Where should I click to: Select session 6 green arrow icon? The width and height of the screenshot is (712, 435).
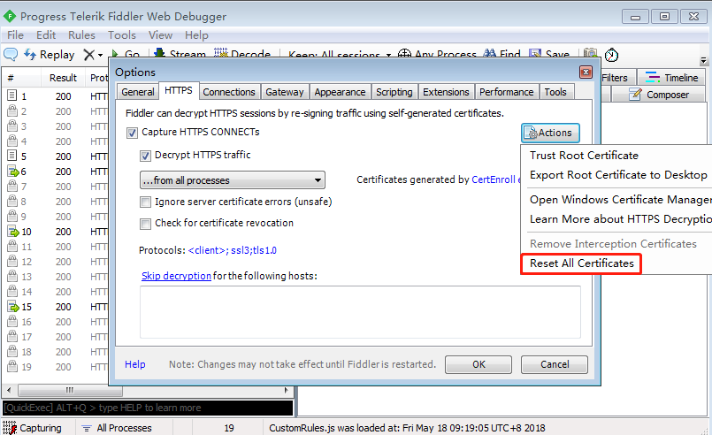pyautogui.click(x=13, y=172)
